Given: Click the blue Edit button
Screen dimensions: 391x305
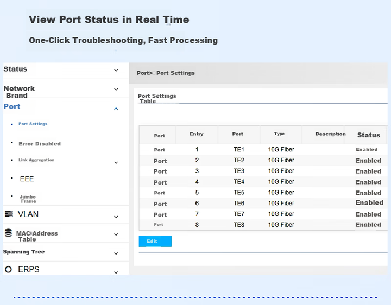Looking at the screenshot, I should click(x=155, y=241).
